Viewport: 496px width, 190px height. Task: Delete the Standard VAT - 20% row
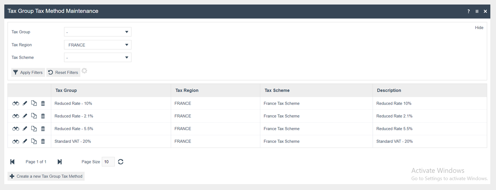[x=43, y=141]
